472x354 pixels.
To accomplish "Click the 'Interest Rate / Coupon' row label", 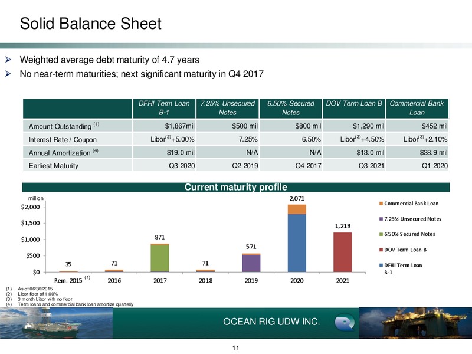I will coord(63,140).
